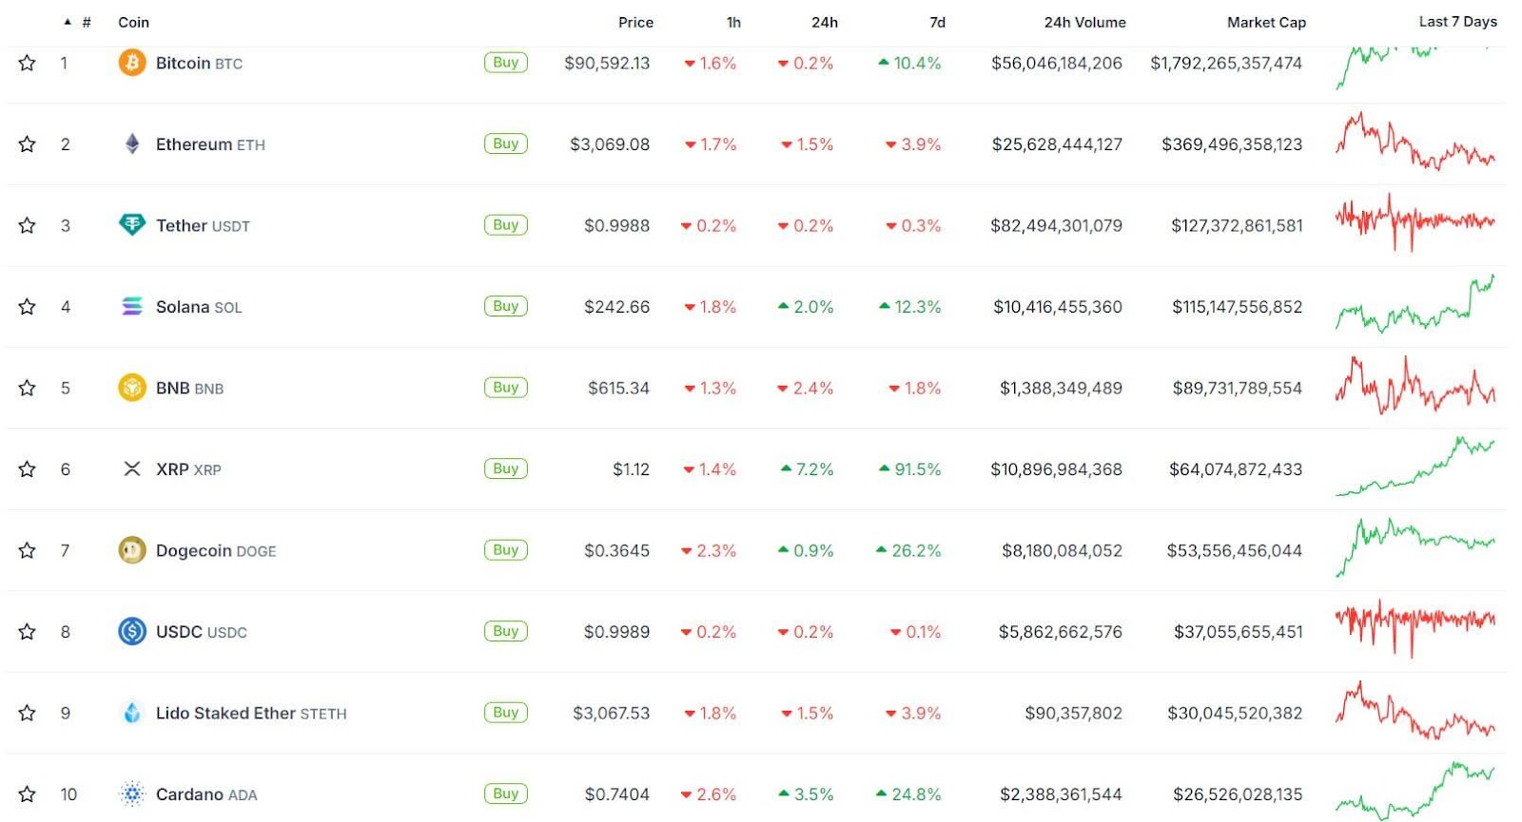Click the Cardano logo icon
The width and height of the screenshot is (1522, 822).
point(132,793)
